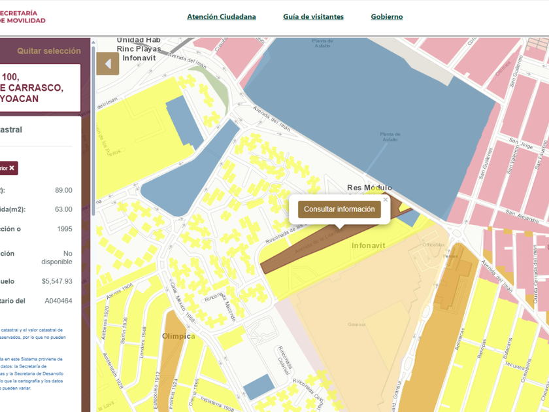The image size is (549, 412).
Task: Click the Pemex label on the map
Action: click(x=450, y=256)
